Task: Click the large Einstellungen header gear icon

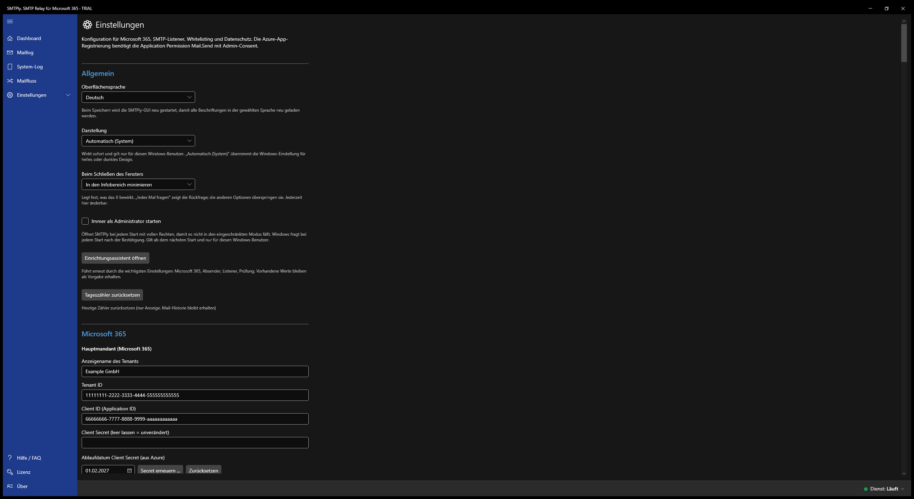Action: [87, 24]
